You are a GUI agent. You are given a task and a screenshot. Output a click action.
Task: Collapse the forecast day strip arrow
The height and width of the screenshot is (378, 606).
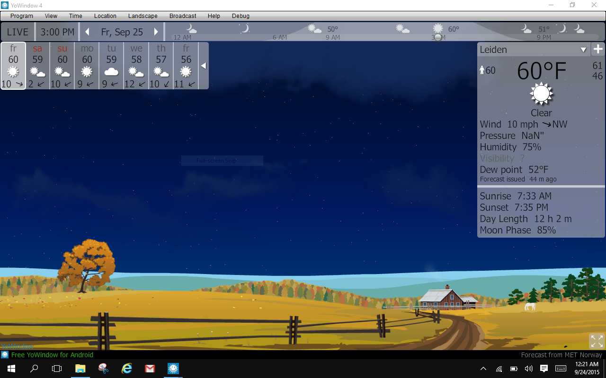pos(204,66)
